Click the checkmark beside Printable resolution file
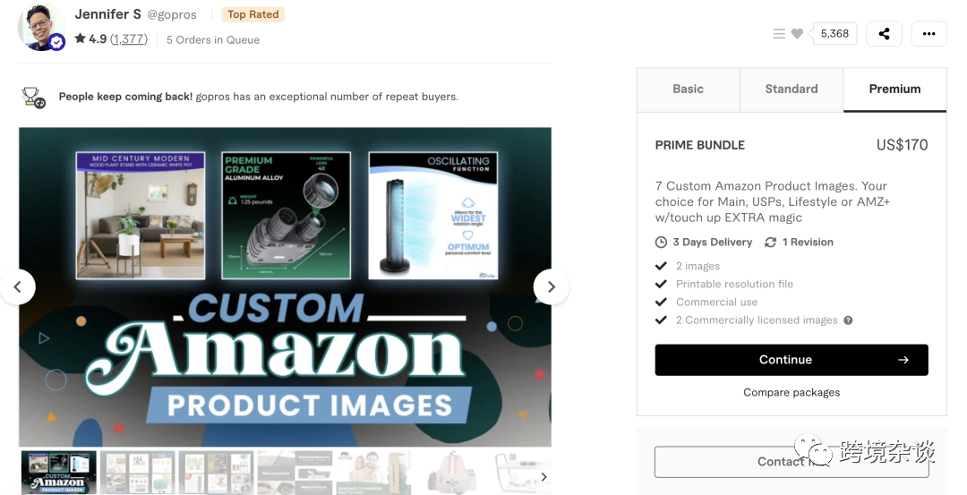The width and height of the screenshot is (967, 495). (661, 284)
